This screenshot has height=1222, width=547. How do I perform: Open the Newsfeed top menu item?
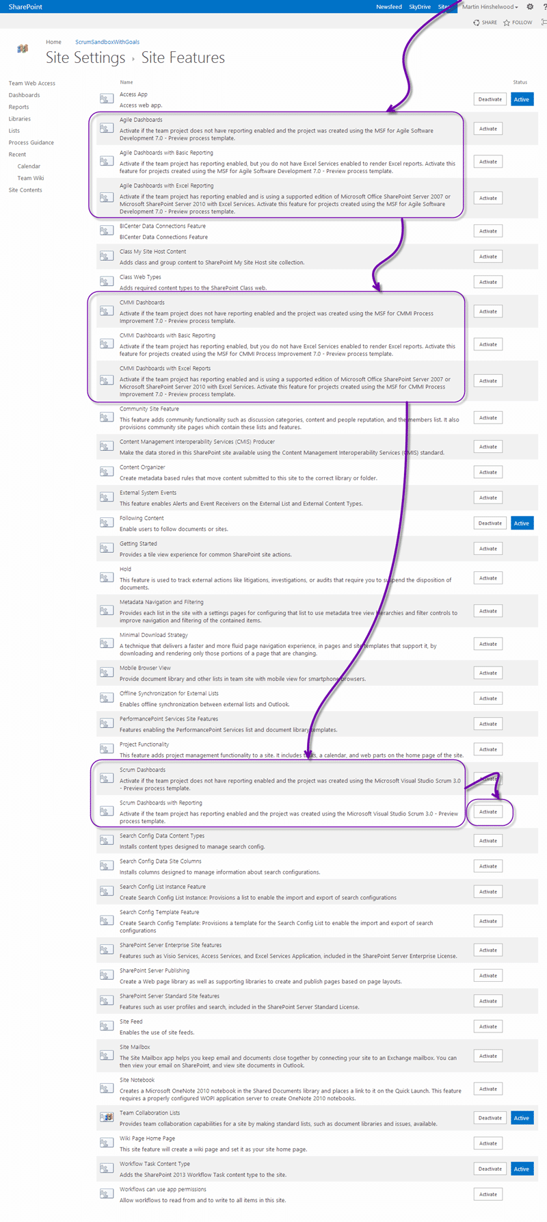pyautogui.click(x=389, y=7)
